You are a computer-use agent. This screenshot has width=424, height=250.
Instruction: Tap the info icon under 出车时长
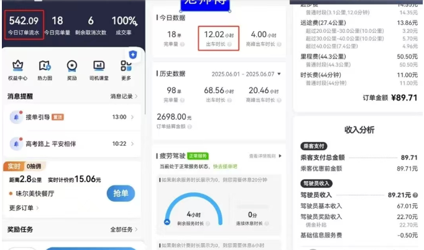[x=229, y=45]
